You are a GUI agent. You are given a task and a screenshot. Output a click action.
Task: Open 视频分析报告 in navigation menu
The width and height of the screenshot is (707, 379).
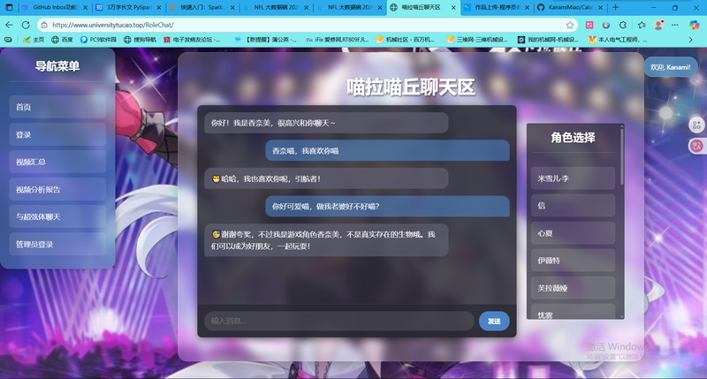pos(57,189)
